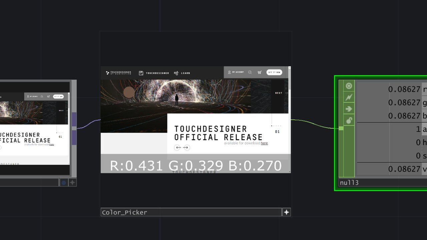Select the a channel value 1 on null3
Image resolution: width=427 pixels, height=240 pixels.
[418, 129]
